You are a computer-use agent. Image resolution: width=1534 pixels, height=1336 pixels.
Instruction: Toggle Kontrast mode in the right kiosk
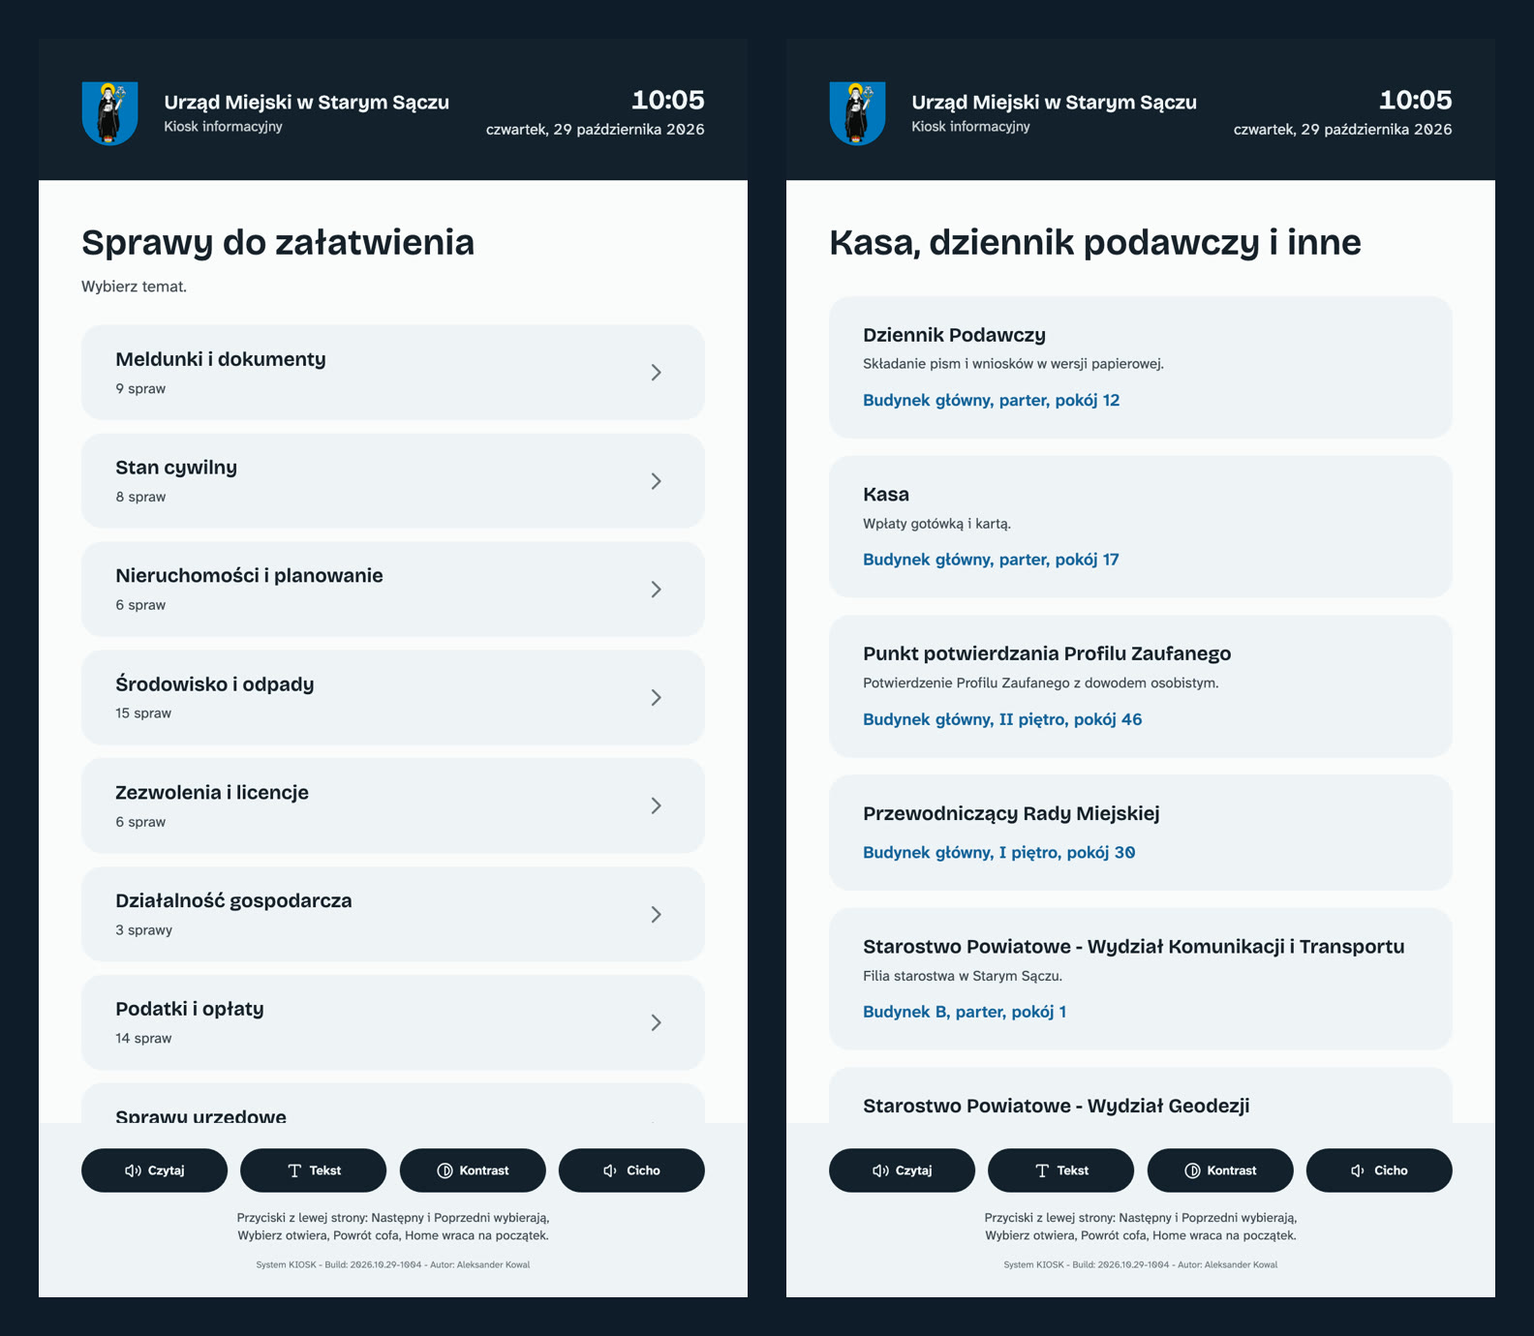click(1220, 1170)
